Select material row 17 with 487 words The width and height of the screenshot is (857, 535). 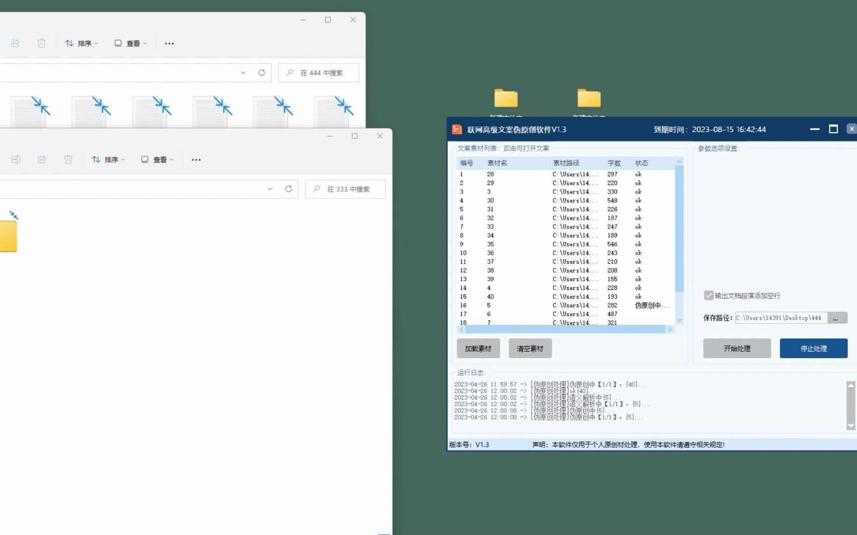[565, 314]
